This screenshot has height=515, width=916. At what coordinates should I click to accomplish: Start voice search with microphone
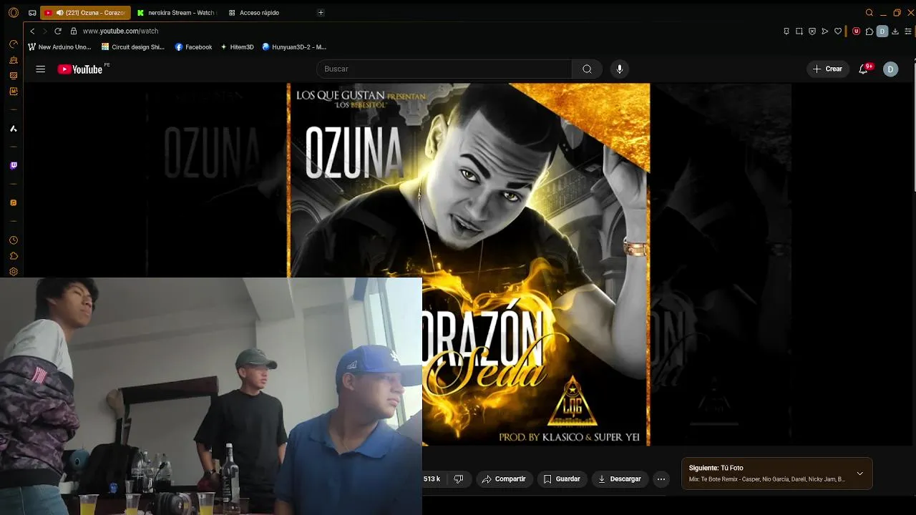(x=620, y=69)
